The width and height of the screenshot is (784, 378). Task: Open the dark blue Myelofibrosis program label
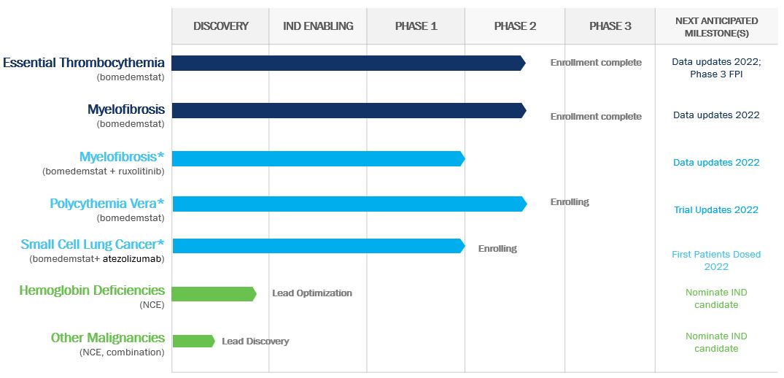125,110
